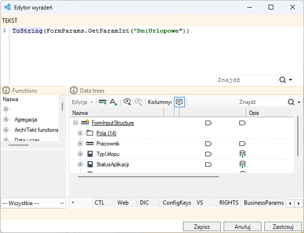Click the Pola folder icon
This screenshot has height=233, width=304.
click(90, 133)
